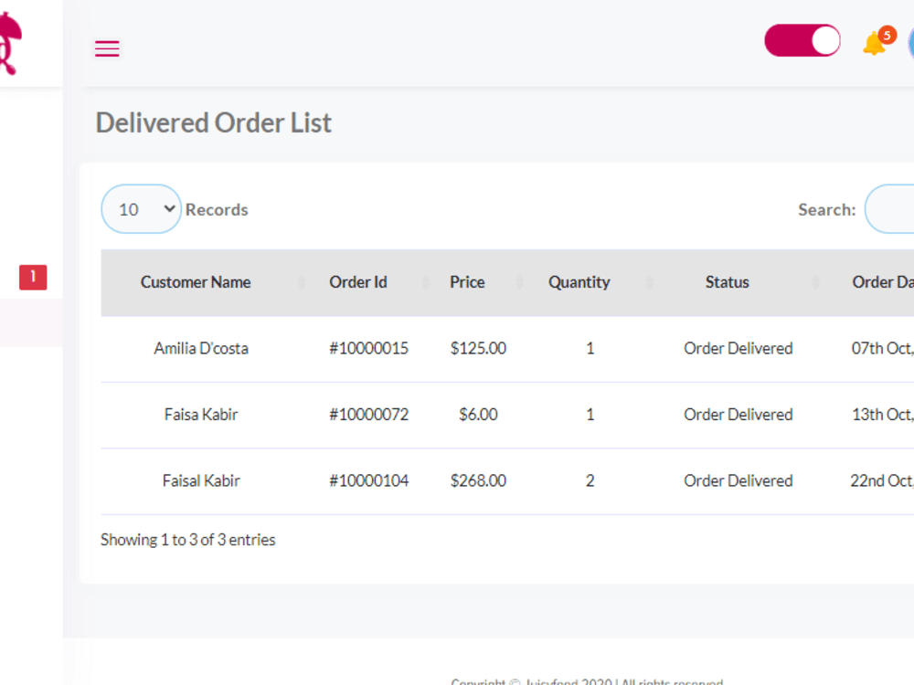The width and height of the screenshot is (914, 685).
Task: Click the notification count badge on the bell
Action: click(885, 35)
